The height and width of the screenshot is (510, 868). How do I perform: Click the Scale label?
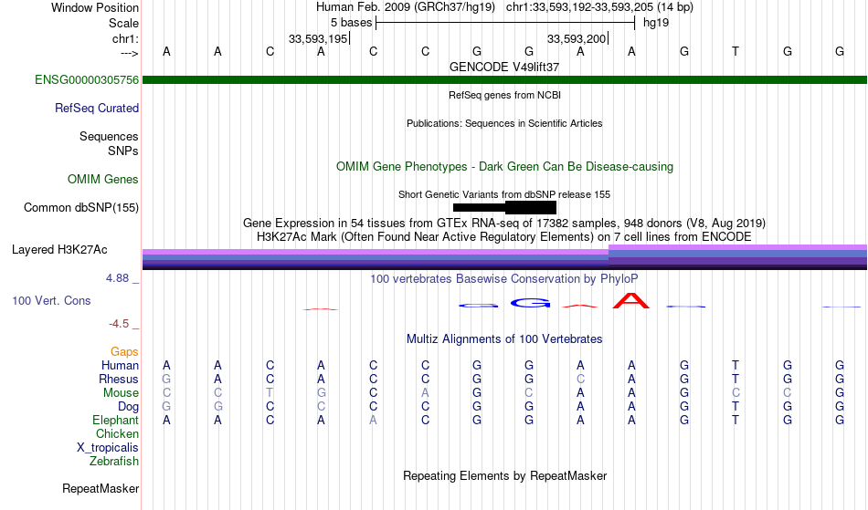point(124,23)
